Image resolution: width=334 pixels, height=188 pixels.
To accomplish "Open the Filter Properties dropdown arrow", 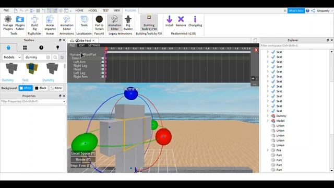I will [x=64, y=101].
